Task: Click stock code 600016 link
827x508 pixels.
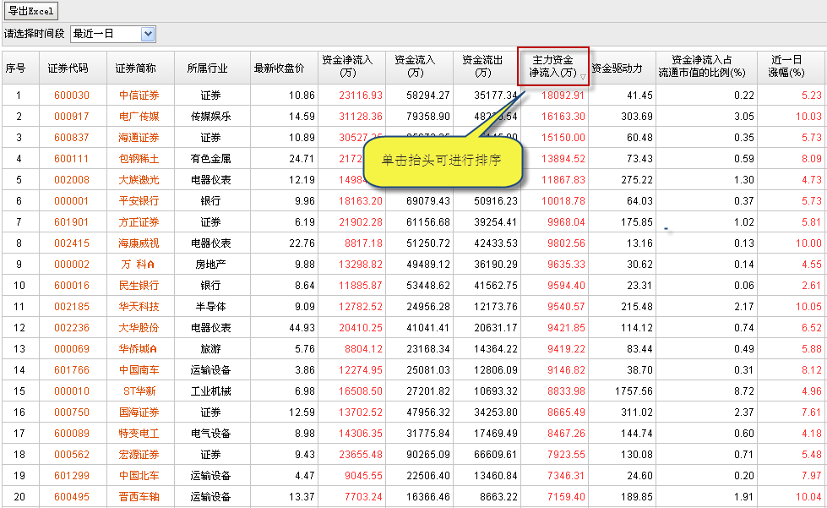Action: click(x=71, y=286)
